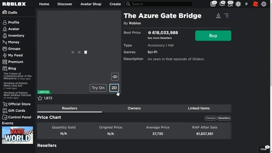Click the Inventory backpack icon
Viewport: 272px width, 153px height.
coord(5,36)
